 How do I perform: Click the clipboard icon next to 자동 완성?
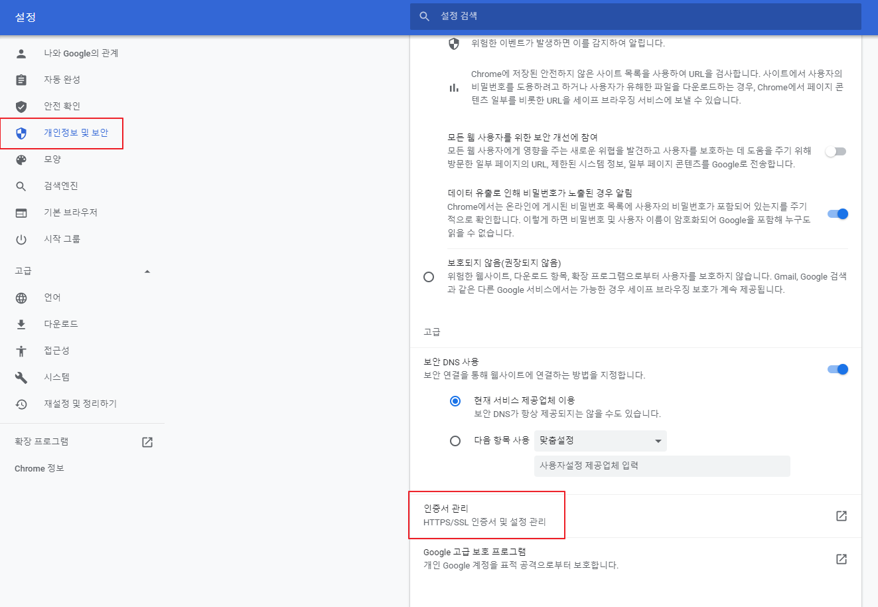(x=21, y=80)
